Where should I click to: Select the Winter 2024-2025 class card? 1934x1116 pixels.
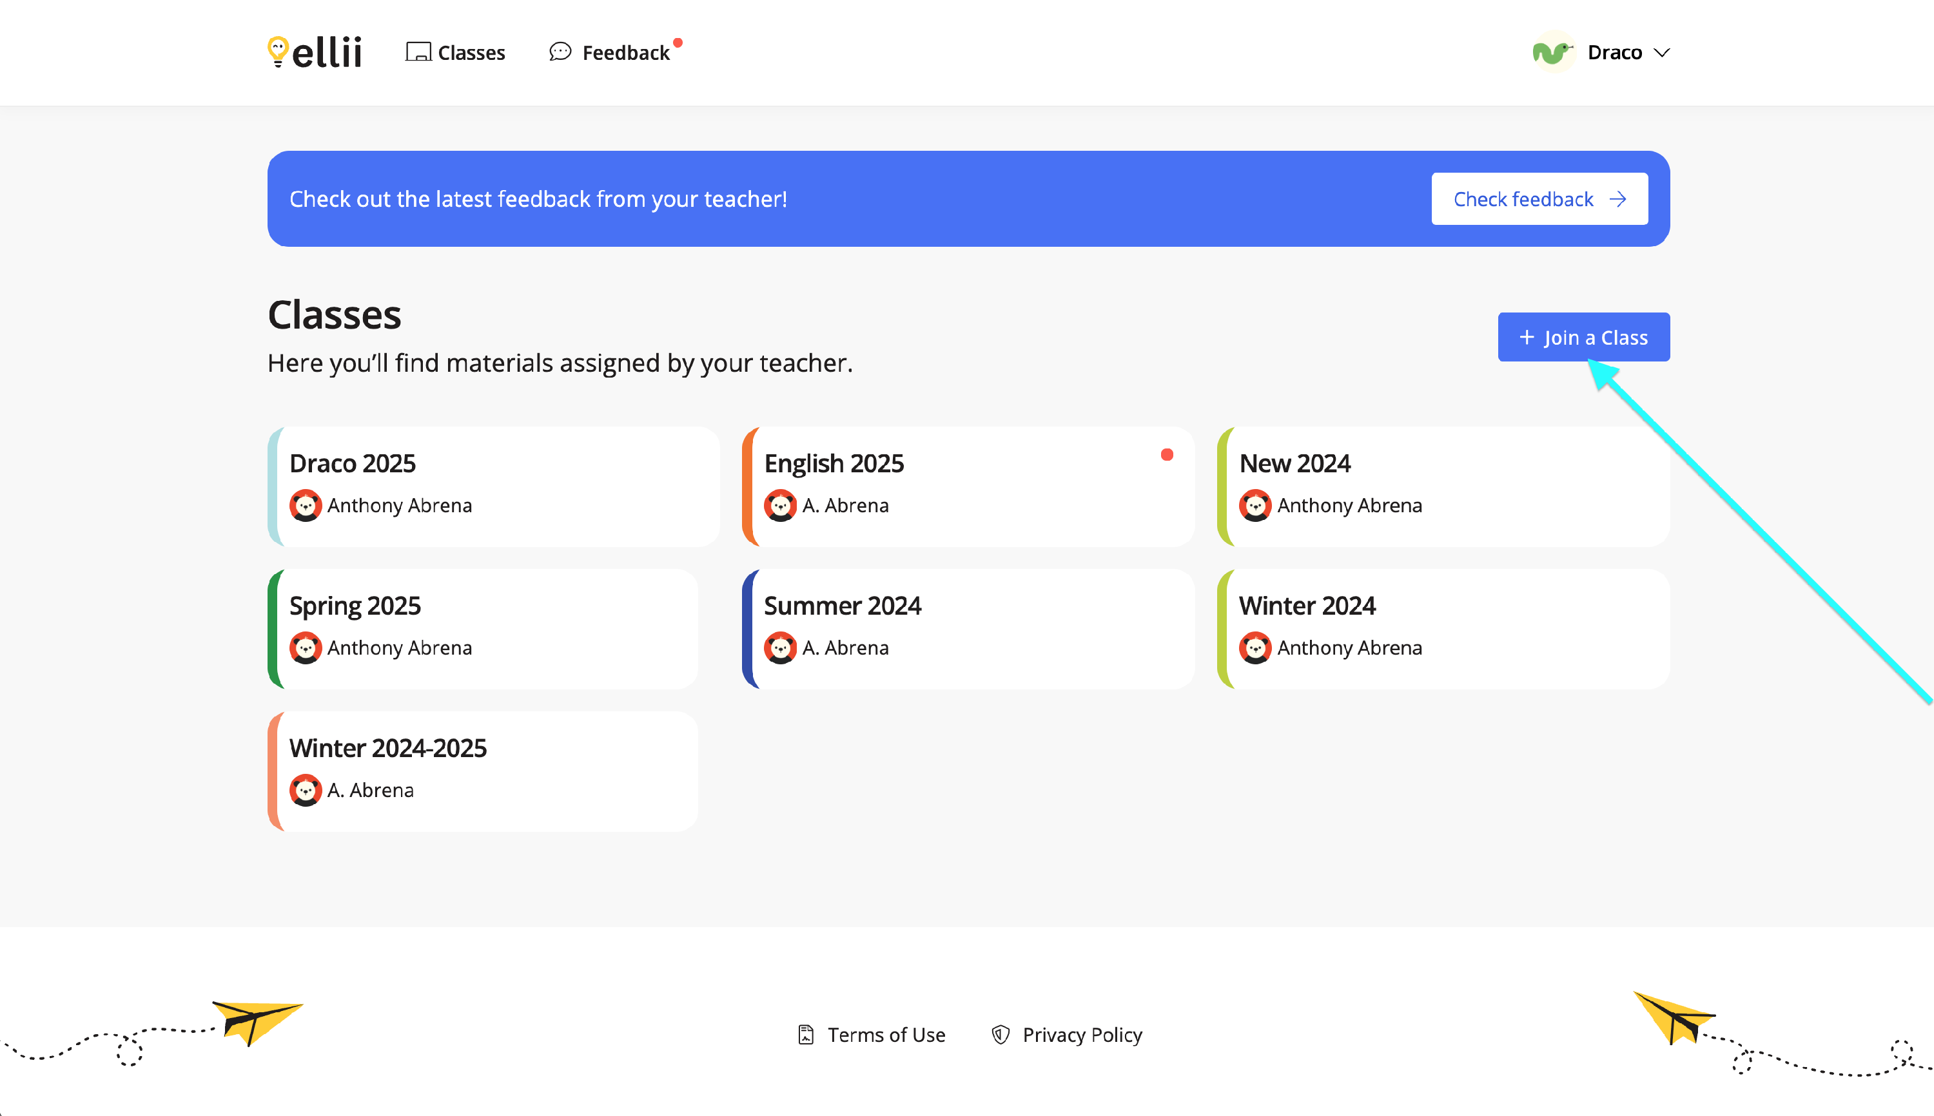click(x=483, y=771)
